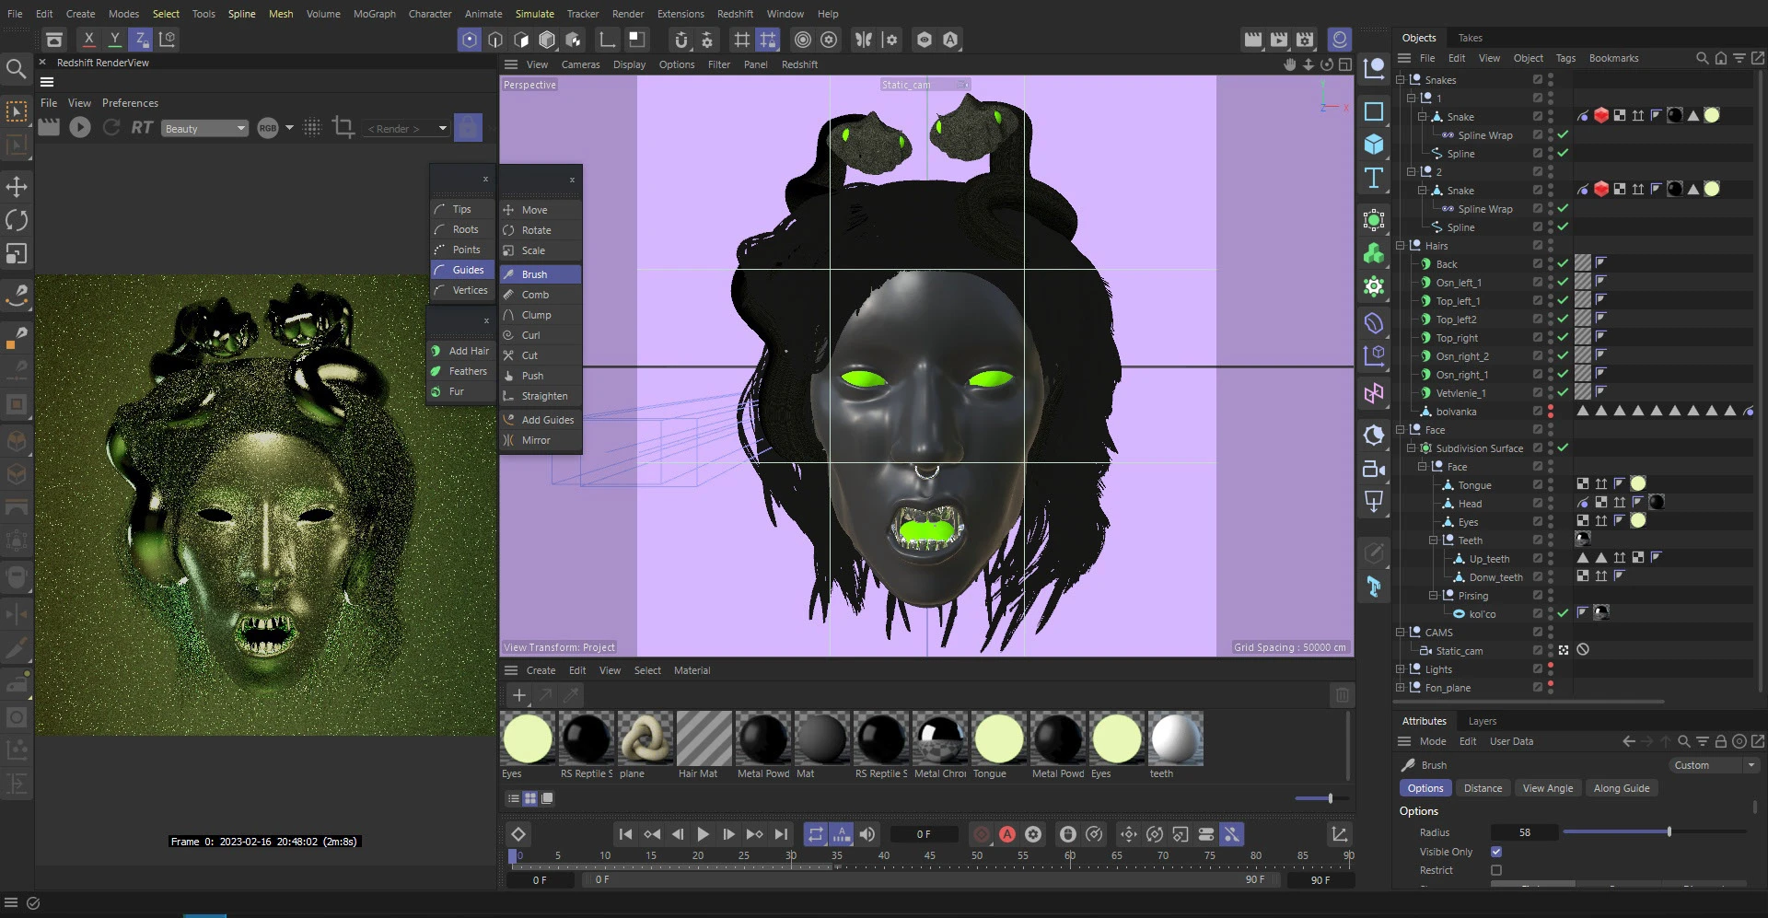
Task: Click the render start icon in RenderView
Action: (79, 128)
